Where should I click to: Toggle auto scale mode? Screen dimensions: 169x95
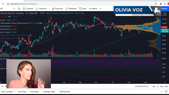coord(166,86)
